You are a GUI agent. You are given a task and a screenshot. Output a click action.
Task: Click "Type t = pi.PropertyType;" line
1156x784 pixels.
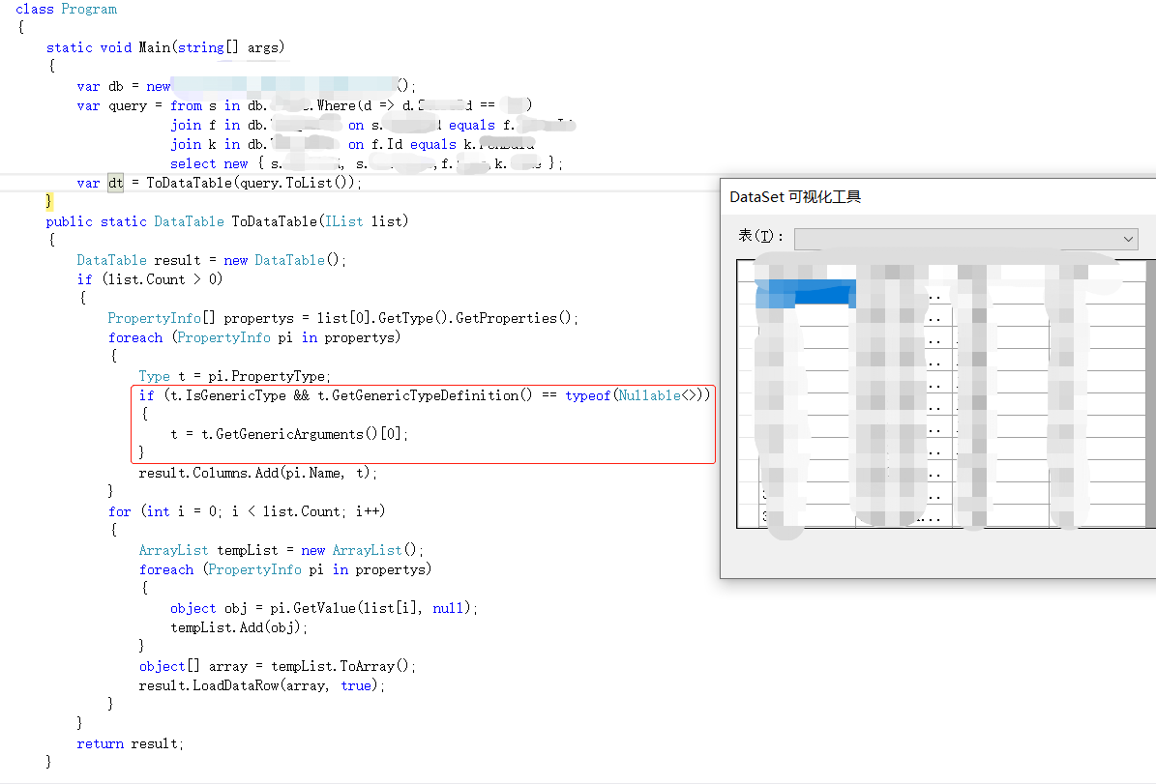(x=234, y=376)
